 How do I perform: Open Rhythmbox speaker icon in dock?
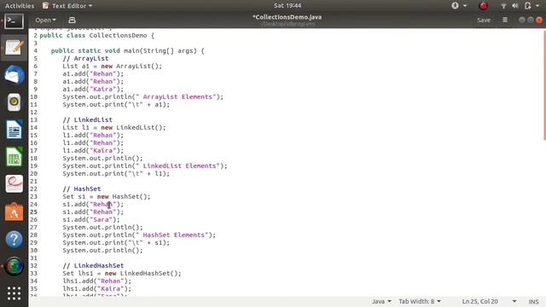(14, 102)
